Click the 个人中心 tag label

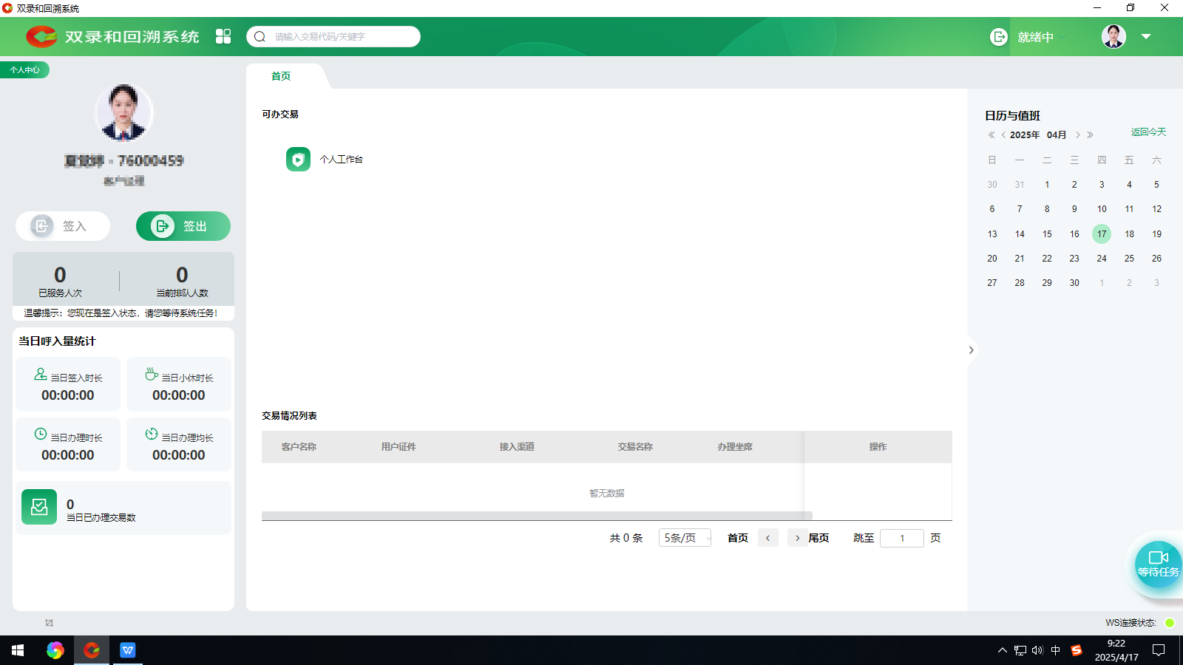tap(24, 70)
